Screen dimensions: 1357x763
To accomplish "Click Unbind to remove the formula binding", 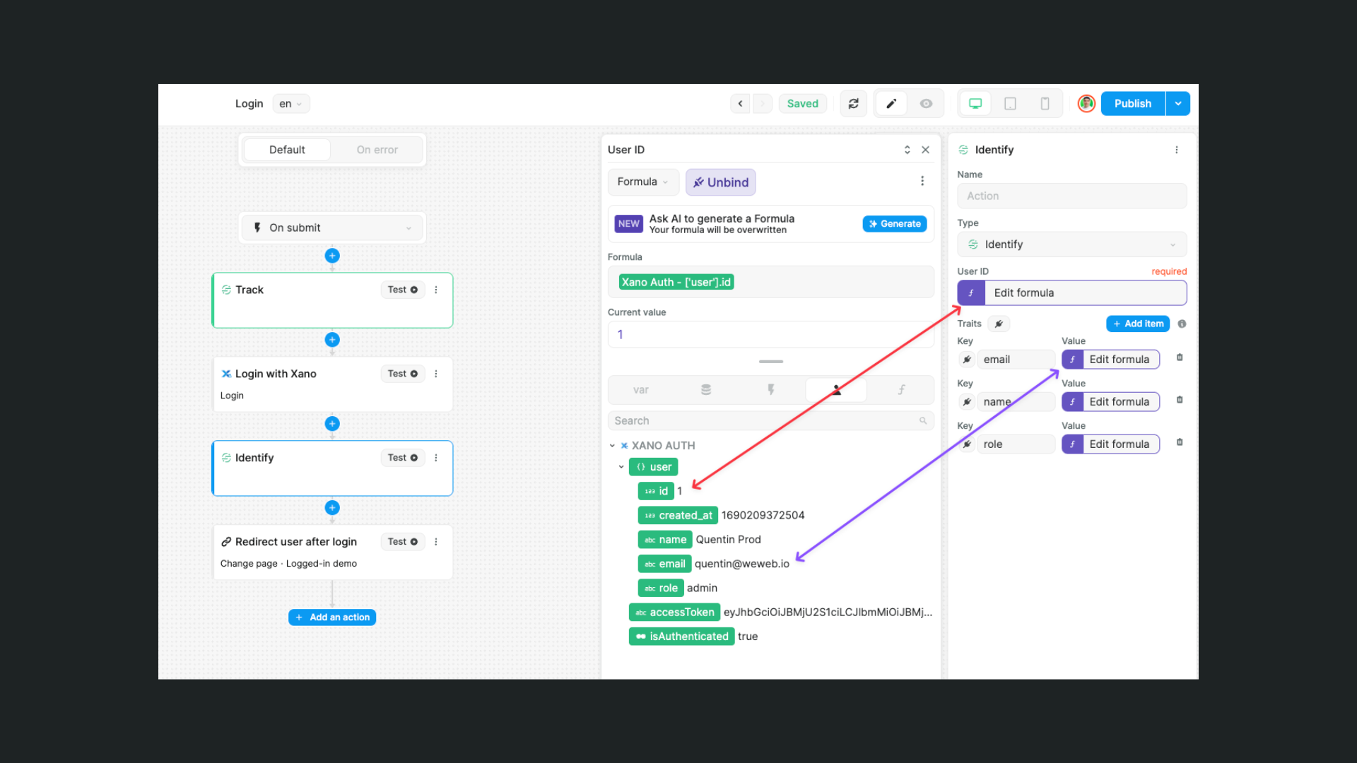I will [720, 182].
